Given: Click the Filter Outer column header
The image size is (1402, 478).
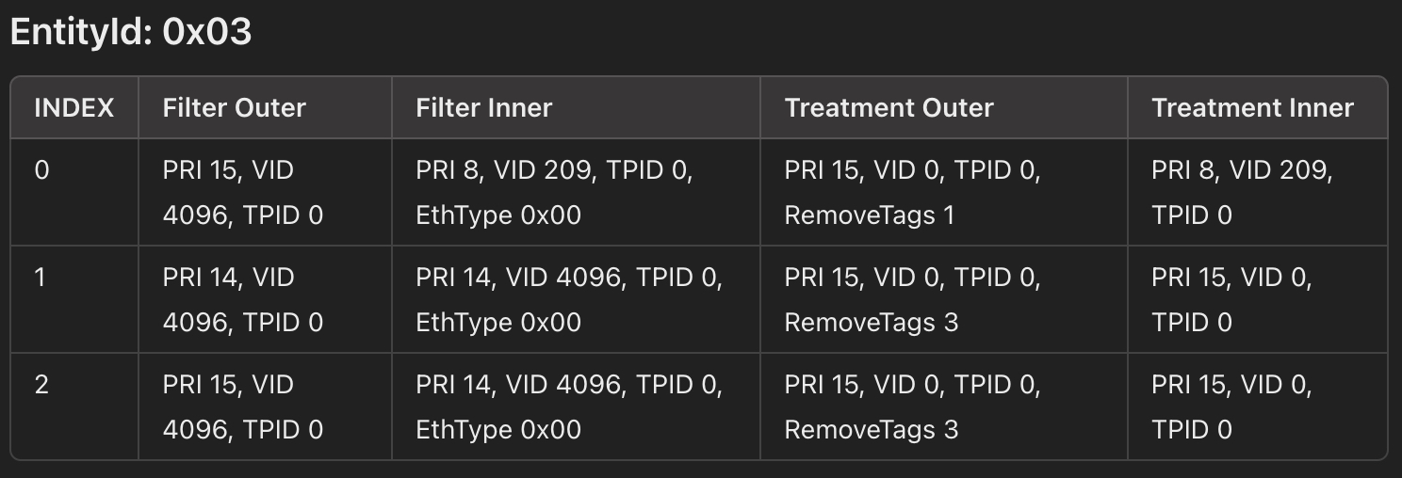Looking at the screenshot, I should (265, 107).
